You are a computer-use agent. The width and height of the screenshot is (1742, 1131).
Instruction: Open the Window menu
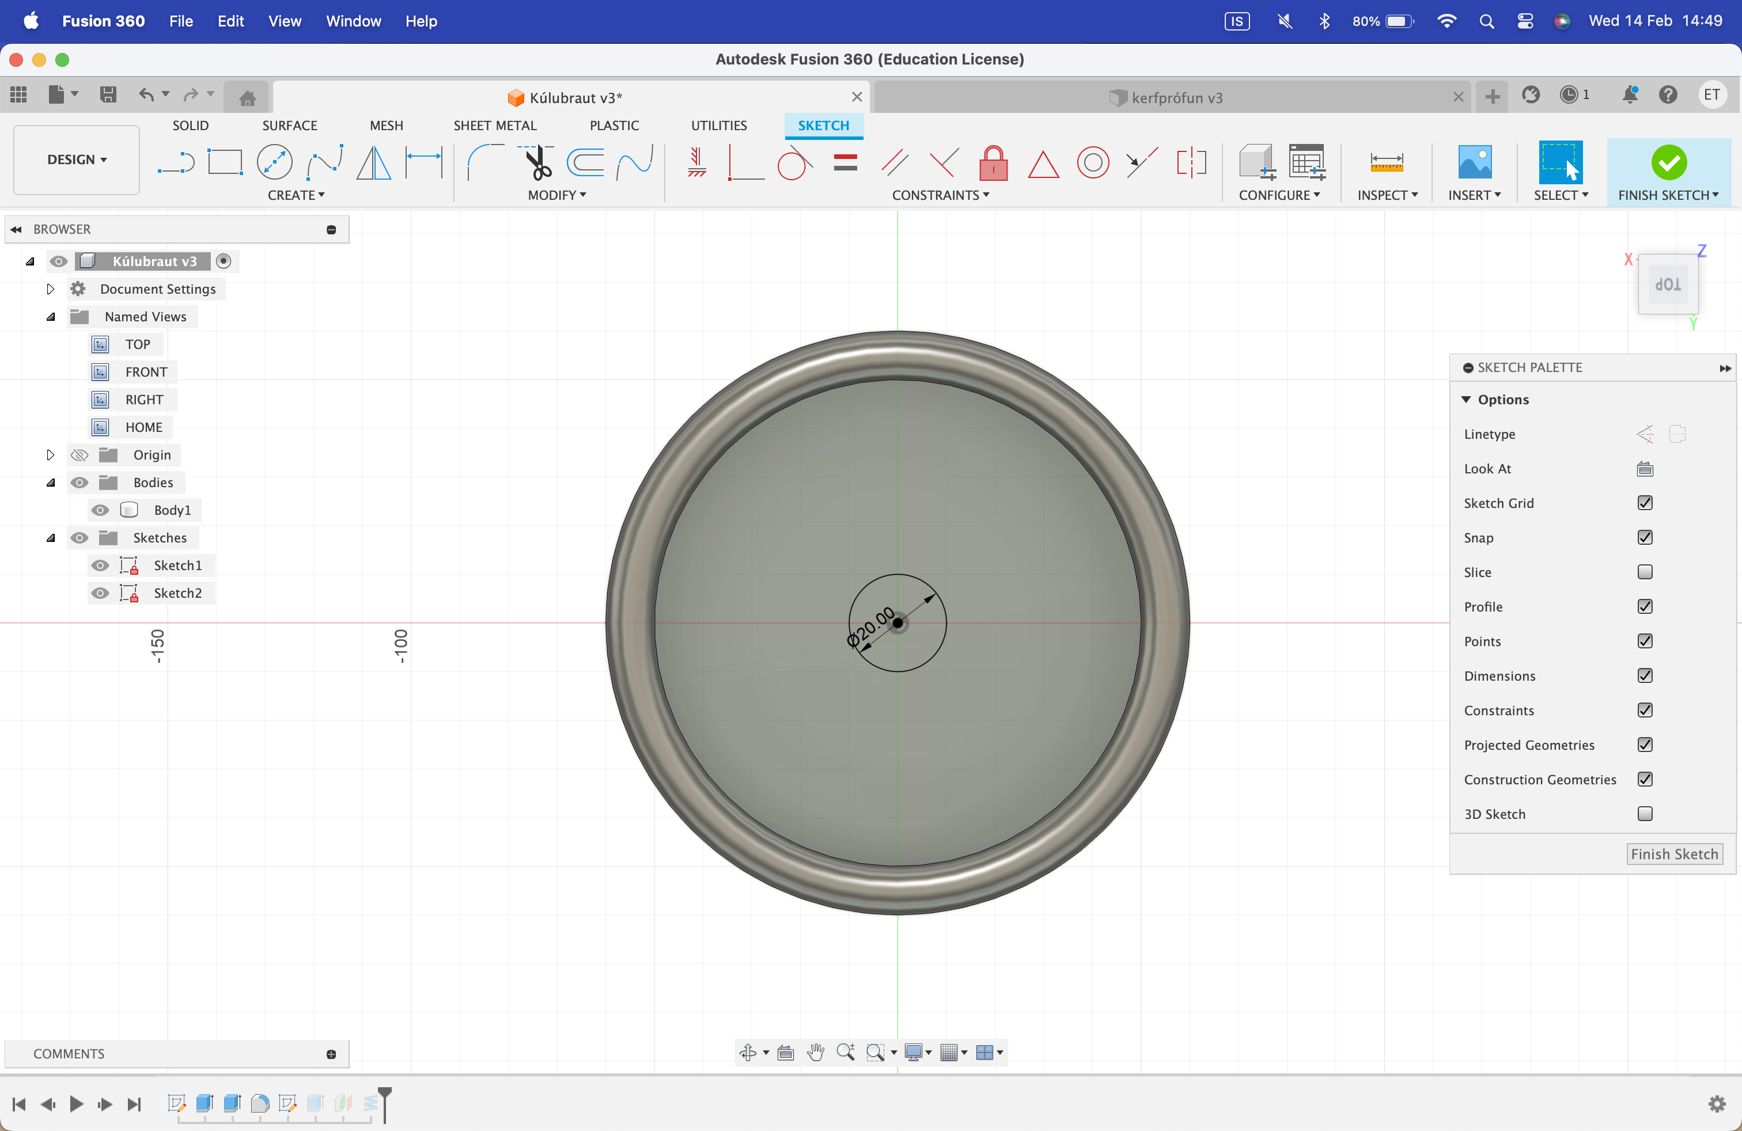click(354, 21)
